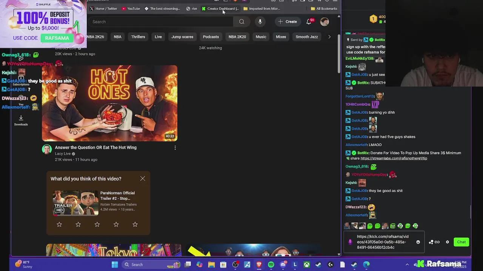Open the Lacy Live channel name link
483x271 pixels.
click(x=63, y=154)
